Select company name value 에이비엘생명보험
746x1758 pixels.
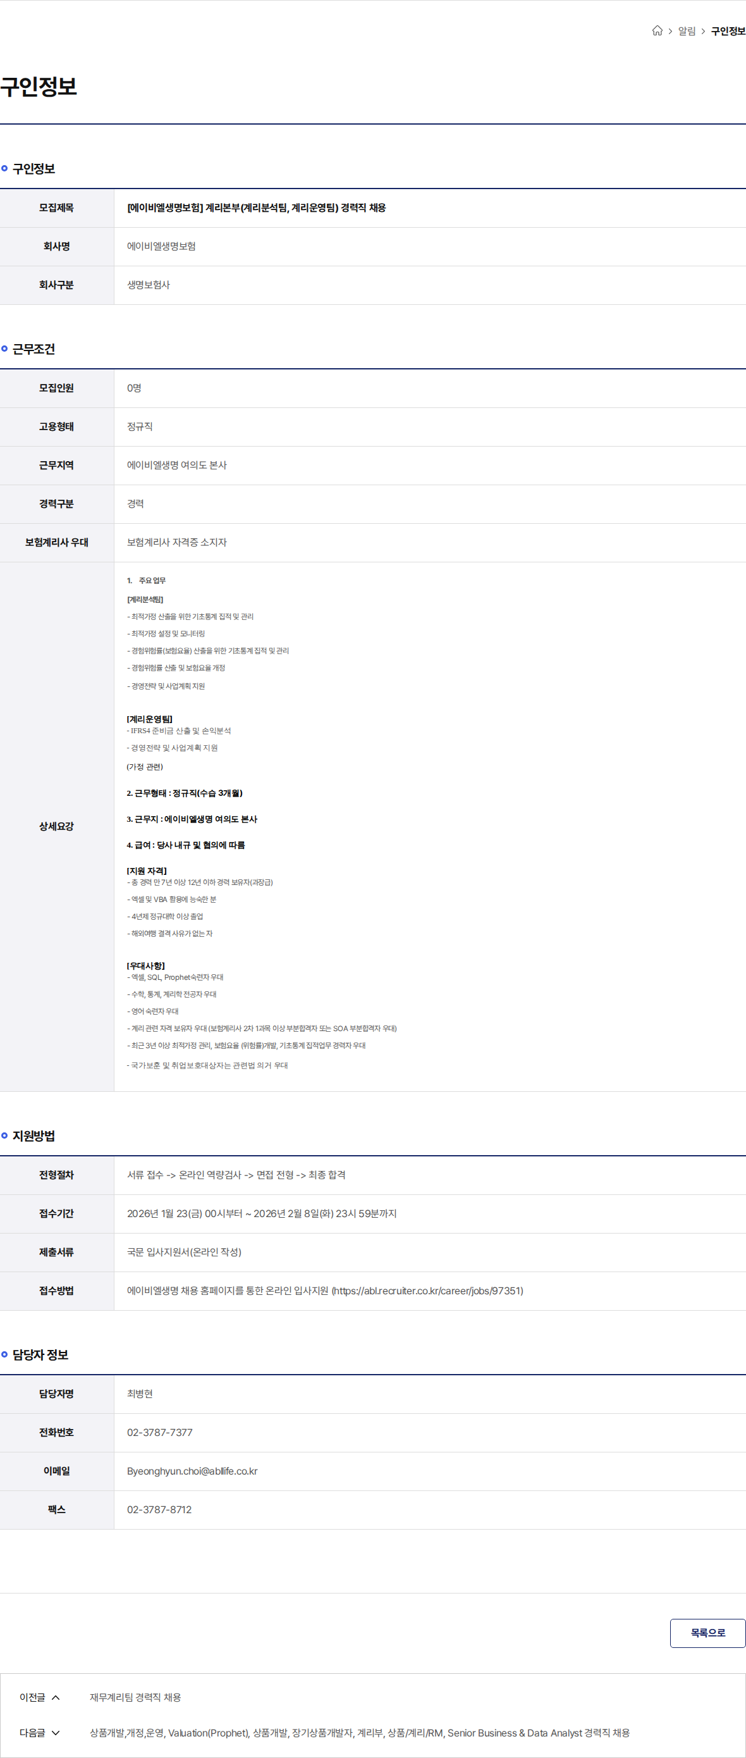pyautogui.click(x=161, y=246)
